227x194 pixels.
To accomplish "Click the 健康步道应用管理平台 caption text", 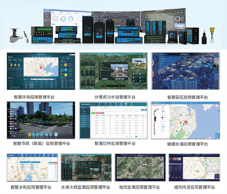I will click(187, 144).
